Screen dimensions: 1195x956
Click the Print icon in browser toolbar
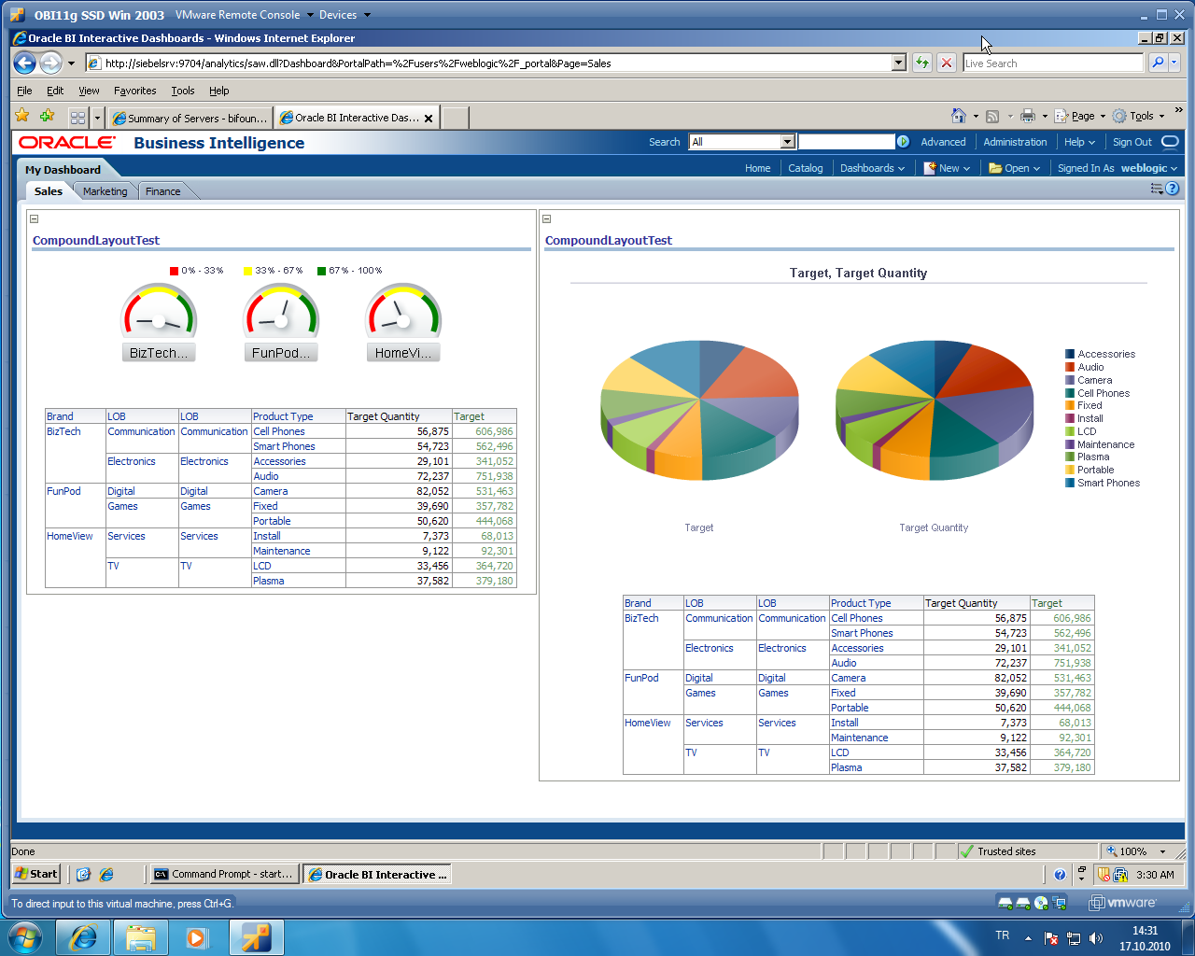coord(1027,115)
